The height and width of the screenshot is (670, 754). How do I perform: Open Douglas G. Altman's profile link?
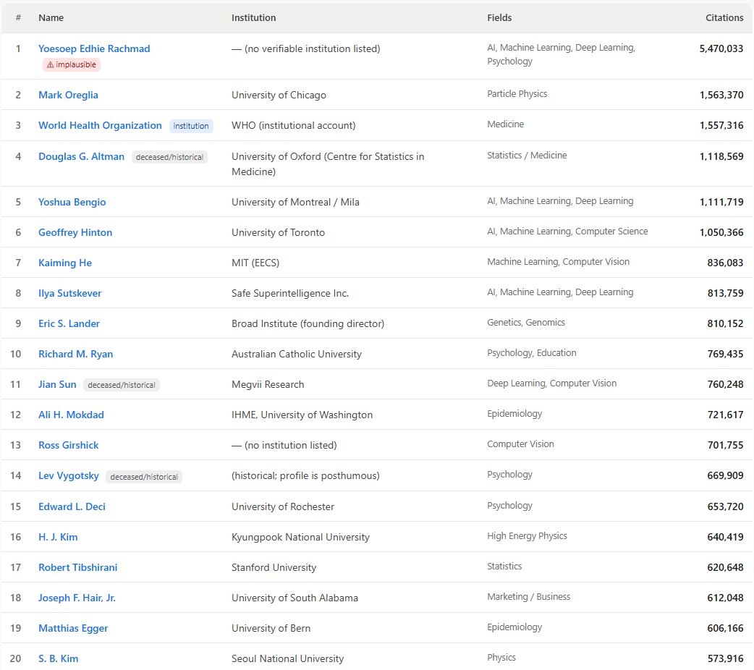[x=81, y=156]
